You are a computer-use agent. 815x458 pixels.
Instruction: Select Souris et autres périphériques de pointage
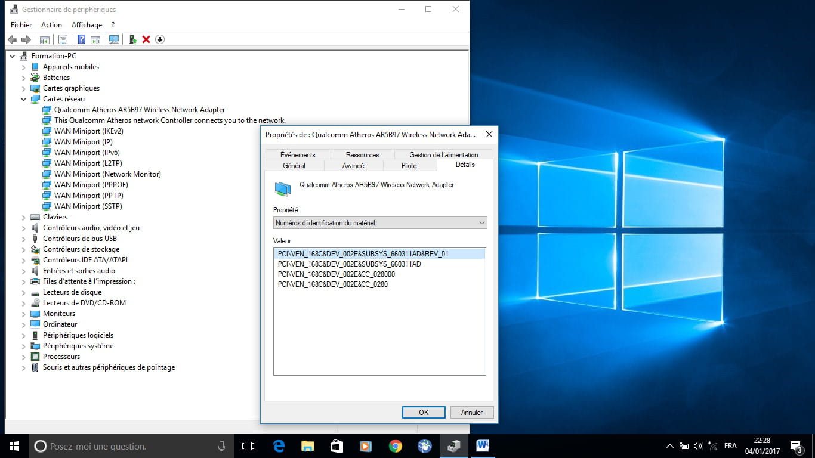point(109,367)
